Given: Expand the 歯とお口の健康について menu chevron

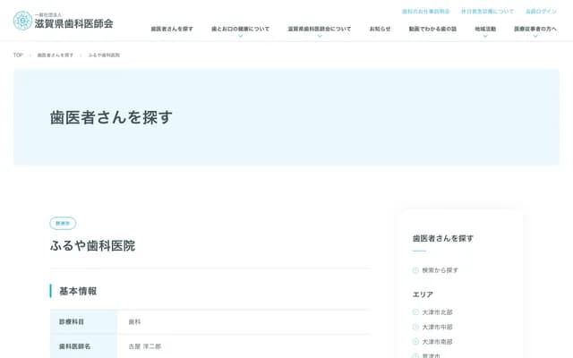Looking at the screenshot, I should pos(240,36).
